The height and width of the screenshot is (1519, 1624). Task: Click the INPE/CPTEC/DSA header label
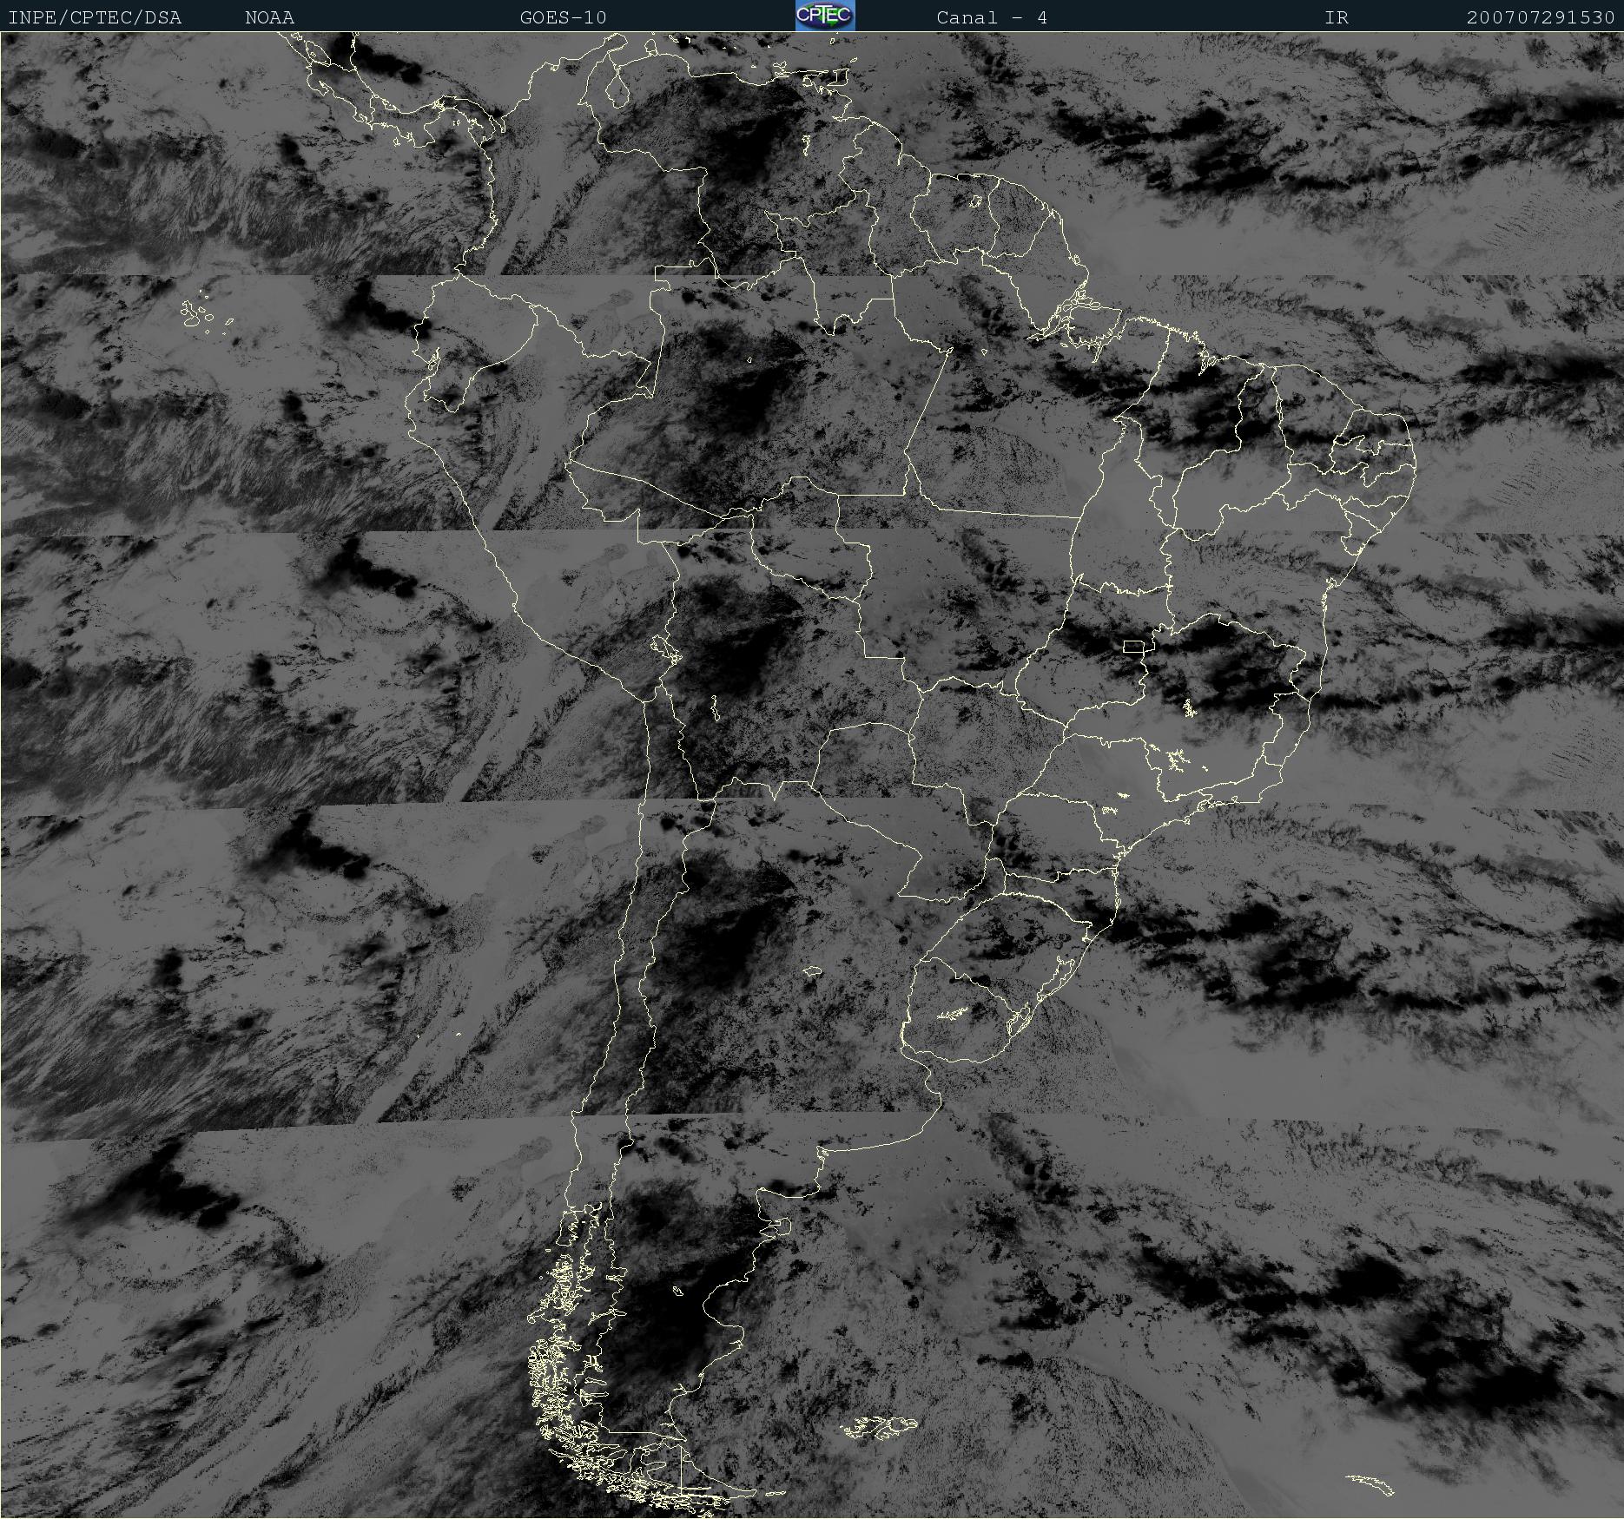tap(95, 17)
